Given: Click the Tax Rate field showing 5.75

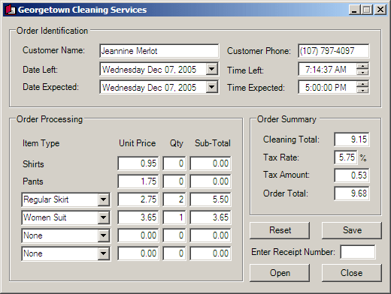Looking at the screenshot, I should [346, 157].
